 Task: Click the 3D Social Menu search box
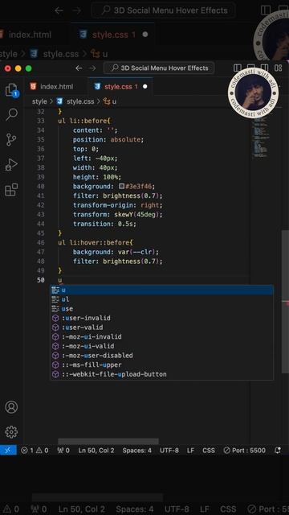pos(159,68)
